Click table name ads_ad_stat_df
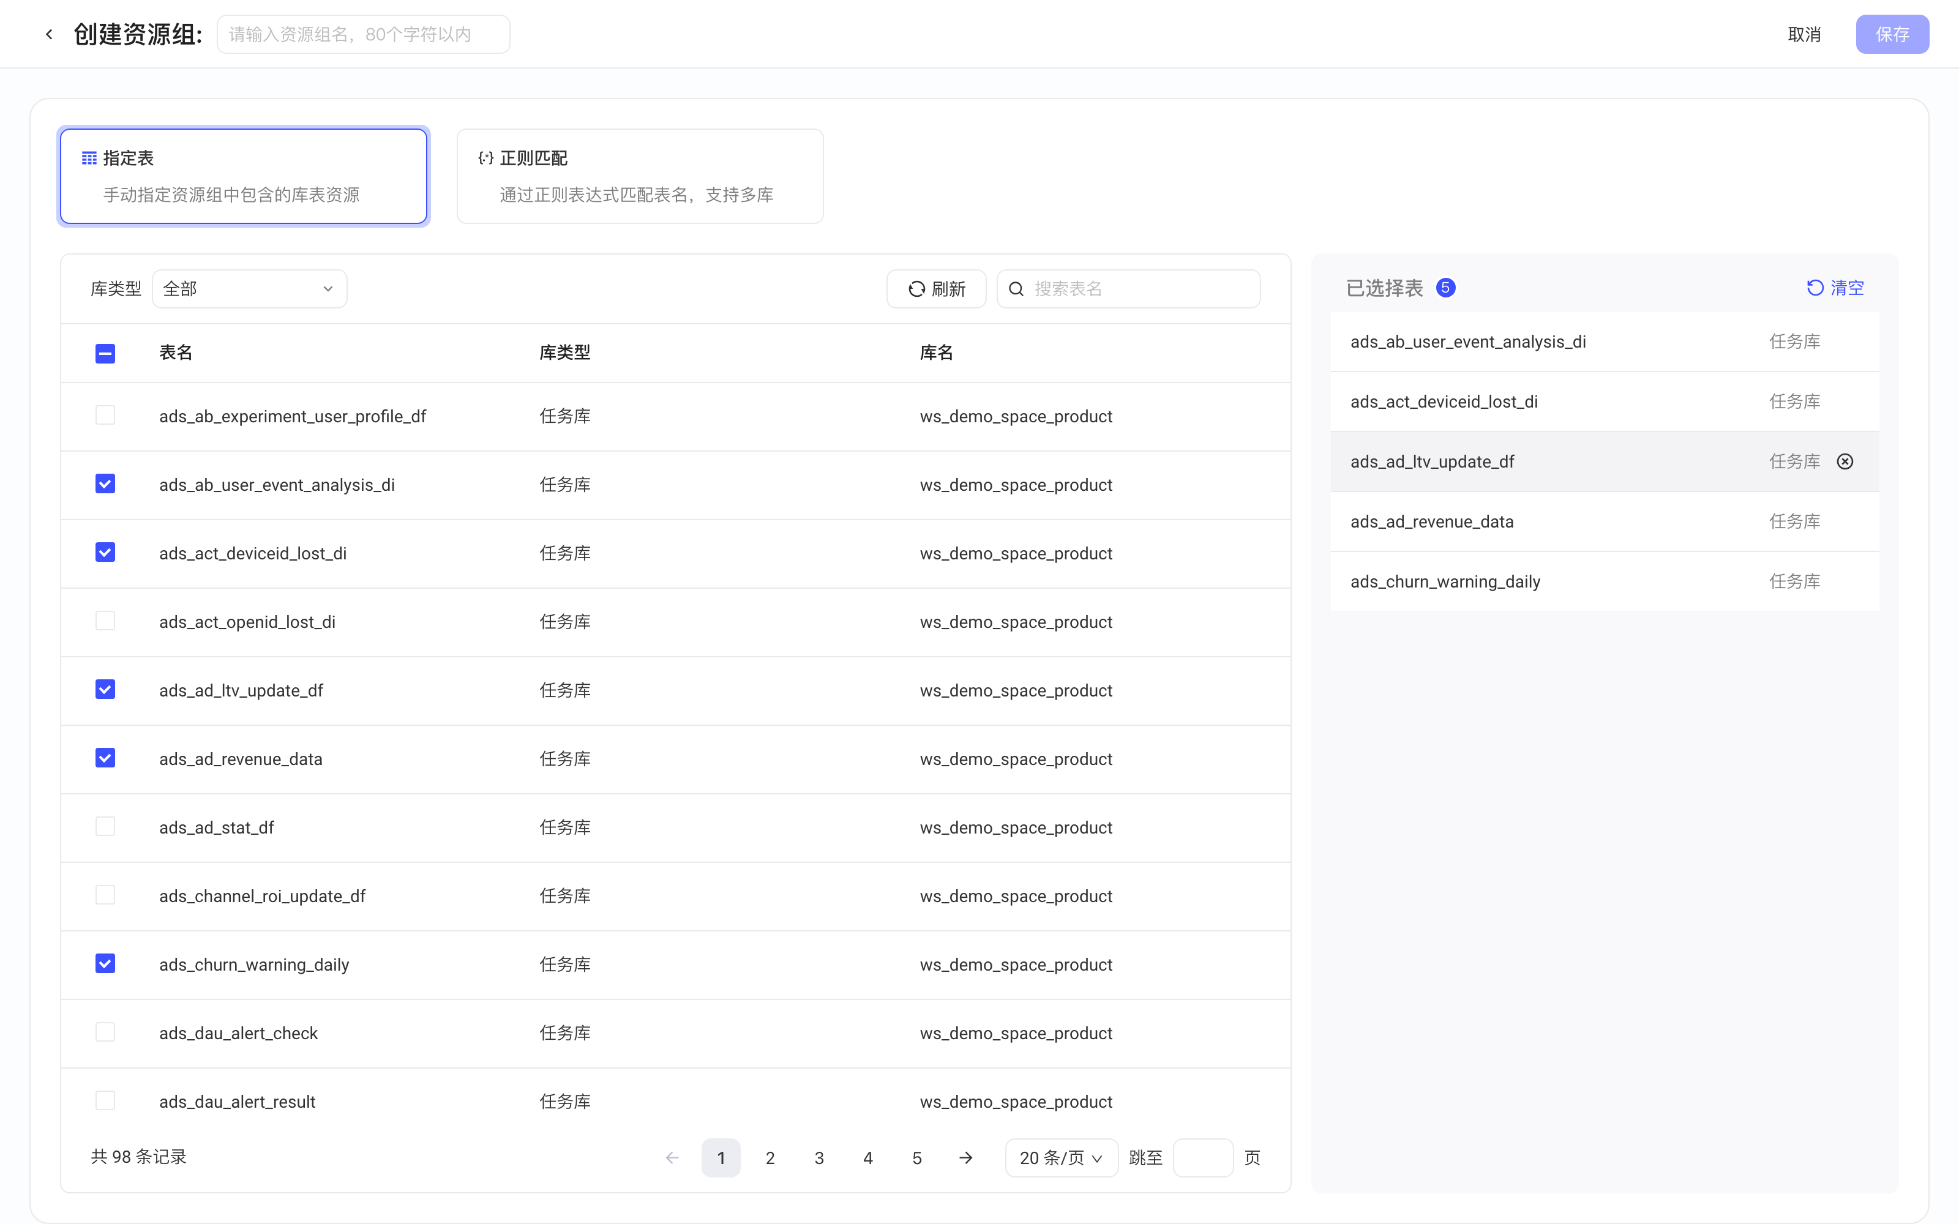The width and height of the screenshot is (1959, 1224). pyautogui.click(x=216, y=827)
